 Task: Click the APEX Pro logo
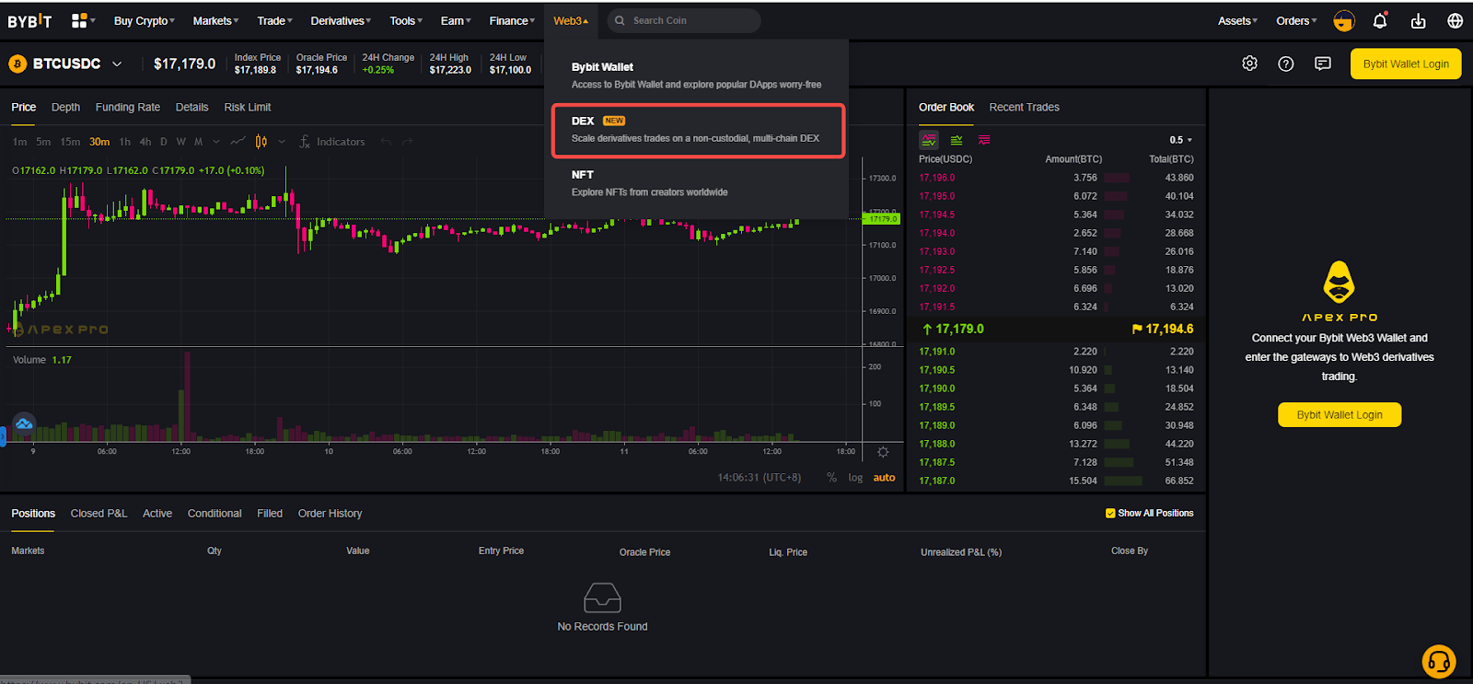(x=1340, y=292)
